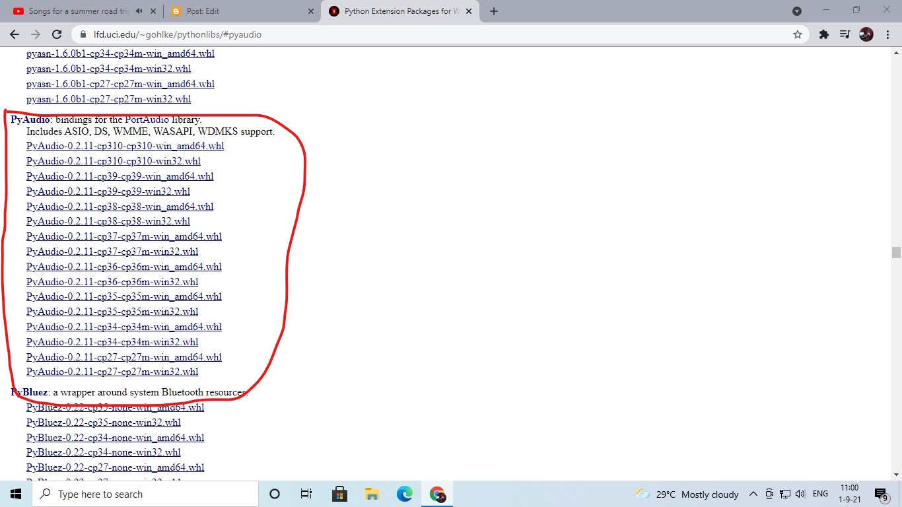Download PyBluez cp34 win_amd64 wheel
902x507 pixels.
[116, 438]
